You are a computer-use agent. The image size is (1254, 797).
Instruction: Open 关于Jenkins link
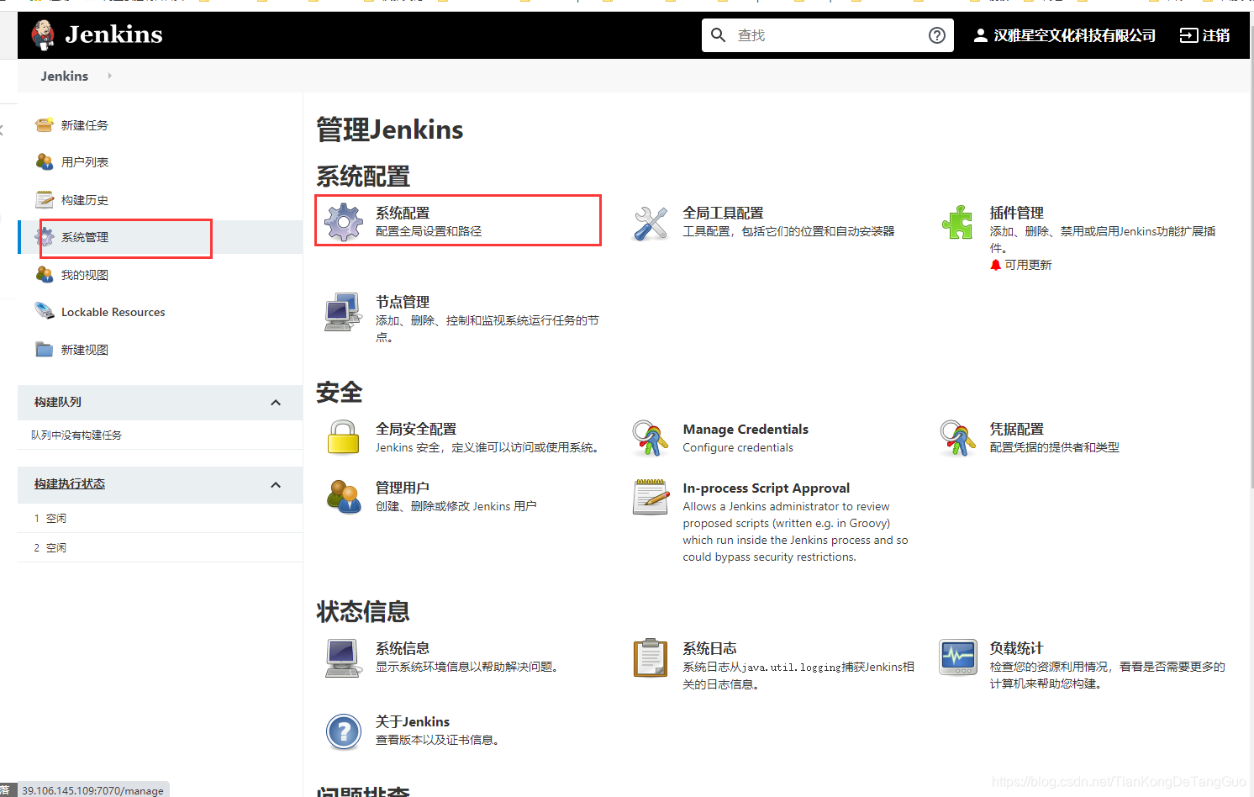pyautogui.click(x=413, y=722)
